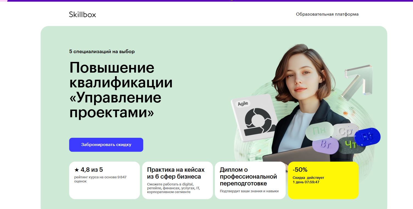Screen dimensions: 413x209
Task: Click the dark Чт day pill
Action: pos(352,145)
